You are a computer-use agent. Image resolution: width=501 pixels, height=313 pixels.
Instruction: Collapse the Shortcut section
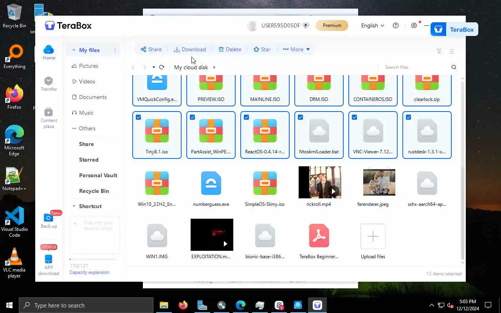coord(74,206)
